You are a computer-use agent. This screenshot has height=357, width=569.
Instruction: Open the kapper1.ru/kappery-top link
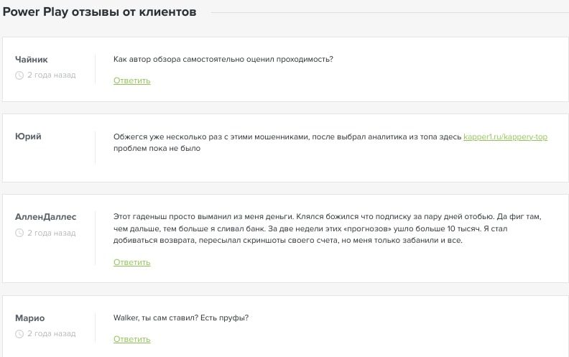pyautogui.click(x=505, y=136)
